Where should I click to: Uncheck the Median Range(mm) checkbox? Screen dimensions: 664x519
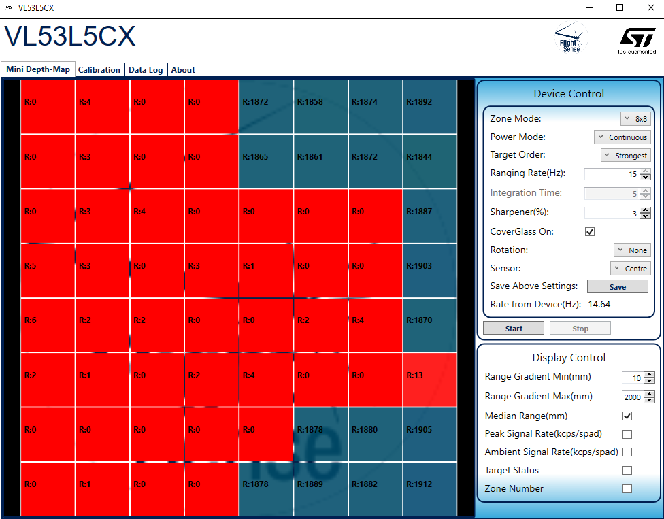pyautogui.click(x=627, y=416)
